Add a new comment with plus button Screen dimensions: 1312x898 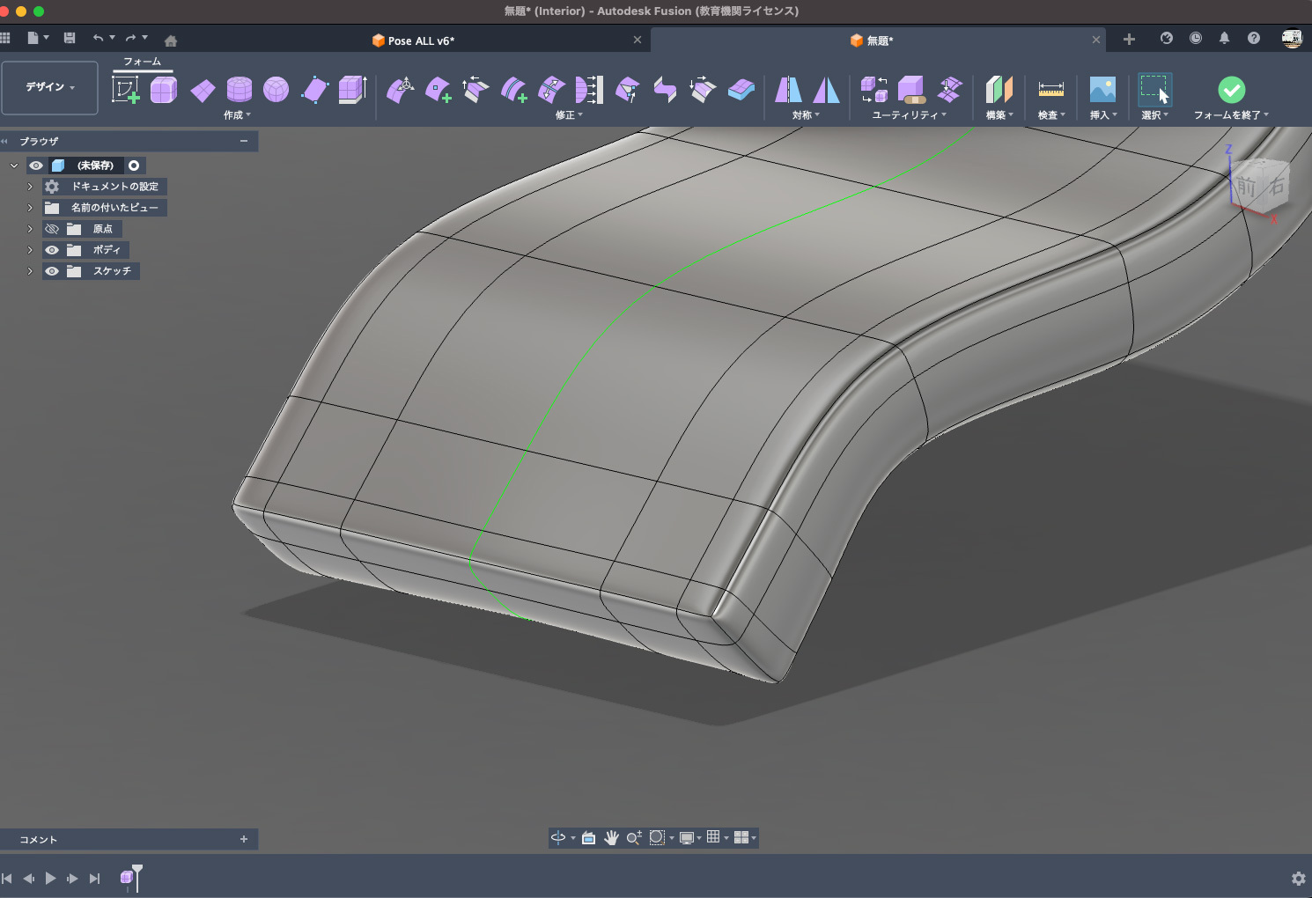point(244,839)
